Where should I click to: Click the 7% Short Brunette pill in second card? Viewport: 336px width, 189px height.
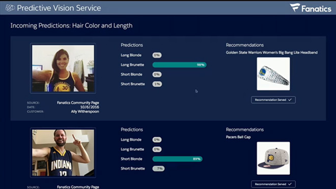(x=158, y=169)
